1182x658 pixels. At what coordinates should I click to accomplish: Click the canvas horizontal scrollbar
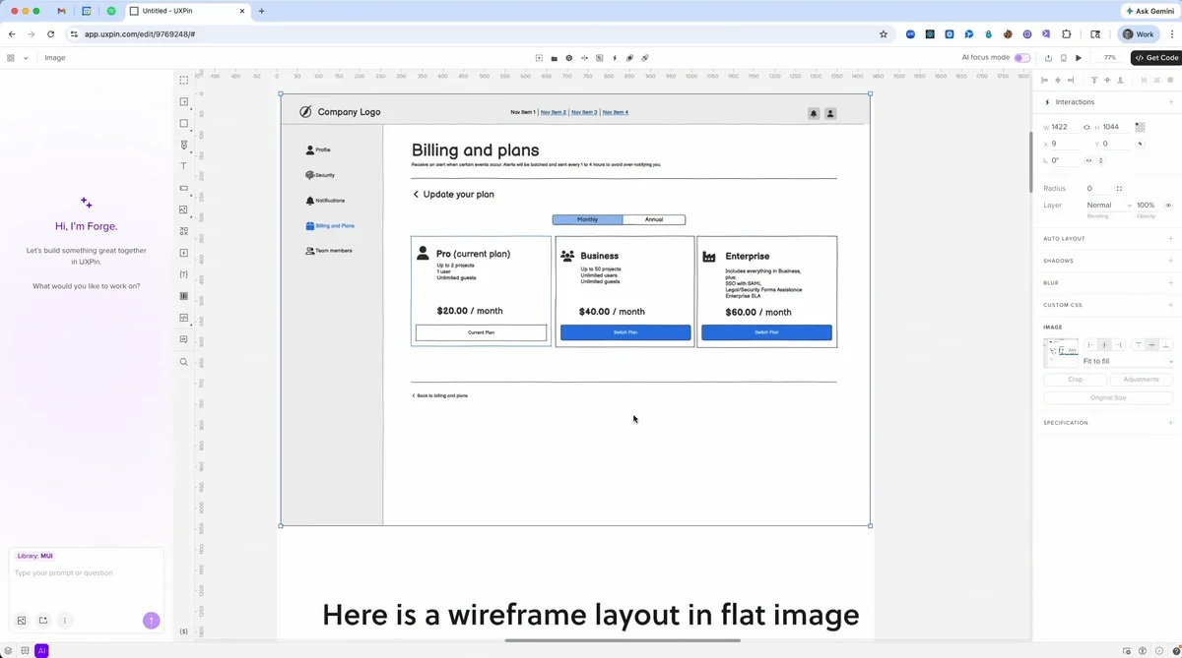coord(622,640)
